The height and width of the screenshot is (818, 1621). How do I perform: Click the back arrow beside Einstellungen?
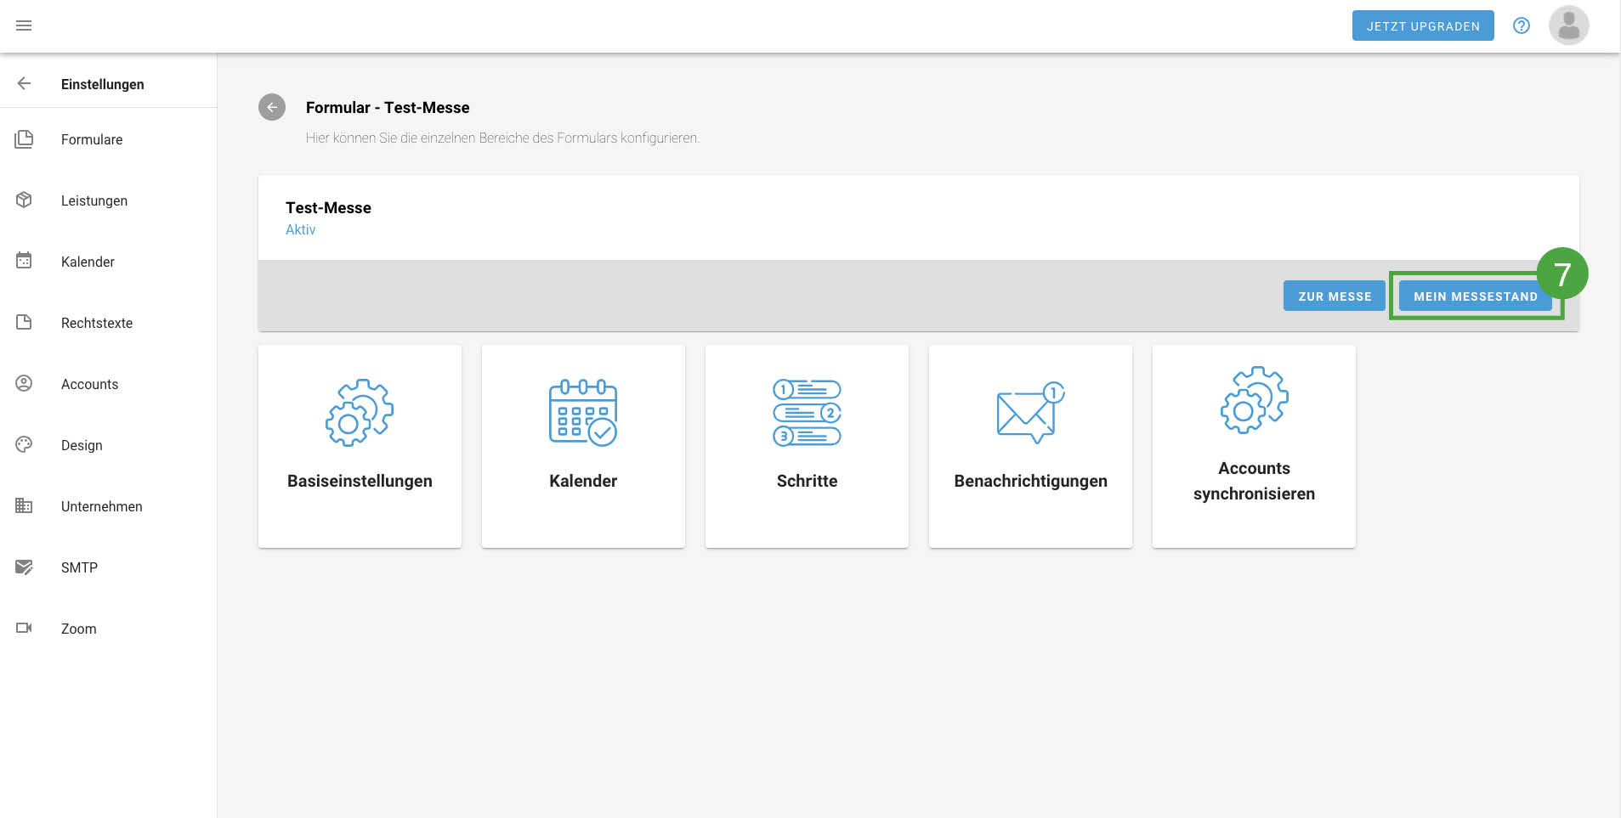tap(24, 83)
